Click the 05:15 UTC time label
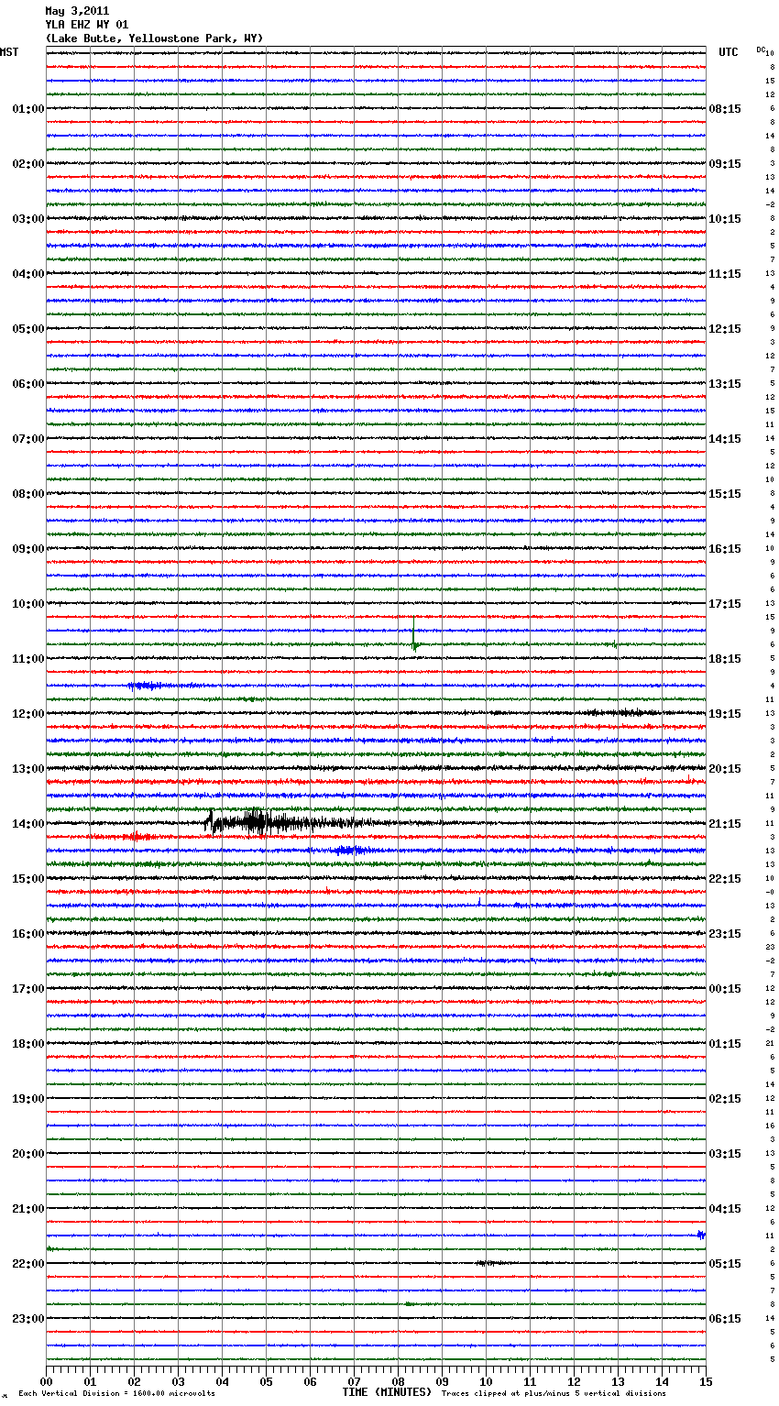Image resolution: width=779 pixels, height=1406 pixels. (725, 1264)
